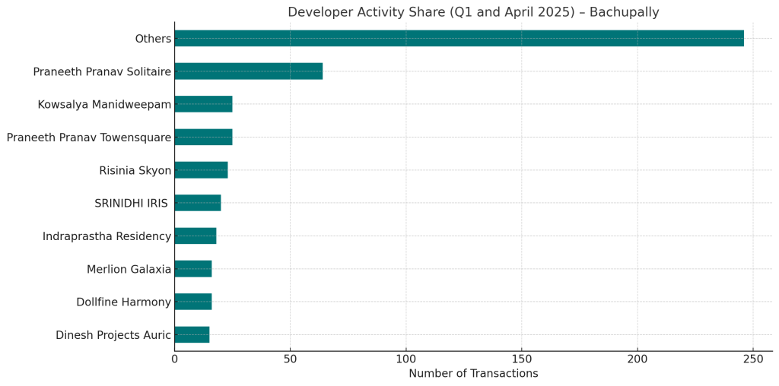Screen dimensions: 779x386
Task: Select the 'Kowsalya Manidweepam' label
Action: pyautogui.click(x=105, y=105)
